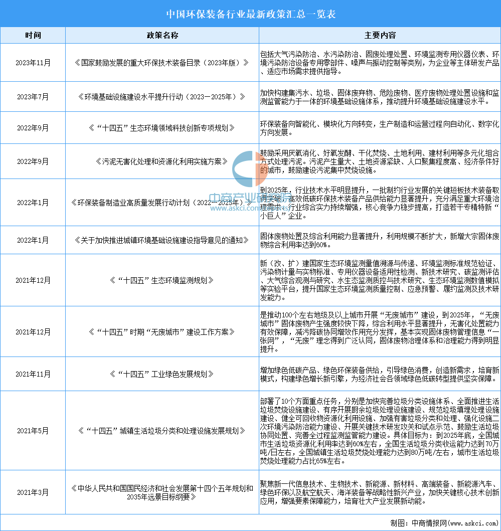Click content starting 聚焦新一代信息技术
This screenshot has width=501, height=531.
tap(380, 492)
